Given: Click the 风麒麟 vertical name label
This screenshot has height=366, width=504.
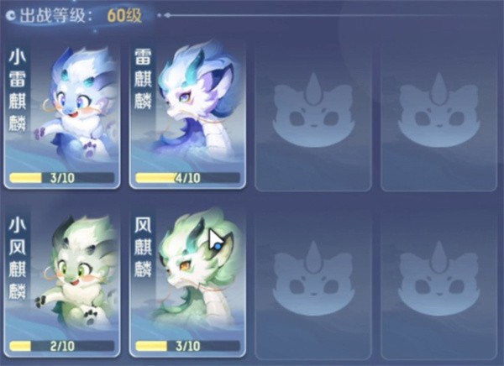Looking at the screenshot, I should pos(143,247).
